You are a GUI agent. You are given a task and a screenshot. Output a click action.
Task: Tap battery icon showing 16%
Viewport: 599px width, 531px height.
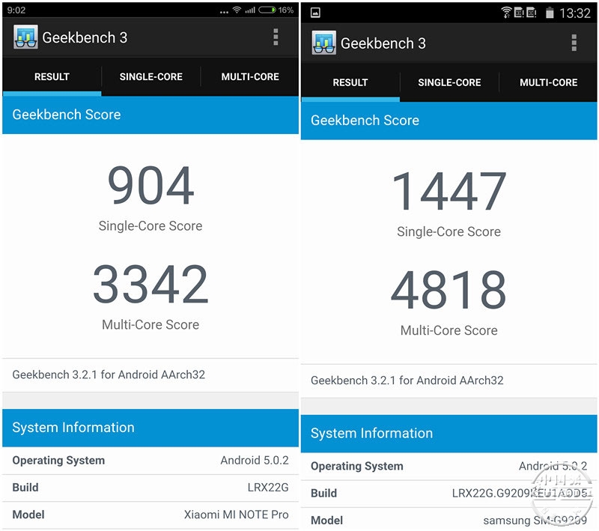(x=267, y=10)
